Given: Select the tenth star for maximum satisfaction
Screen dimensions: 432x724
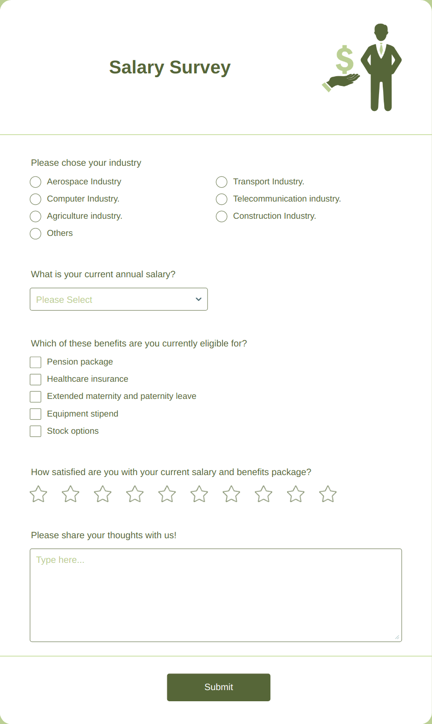Looking at the screenshot, I should 327,494.
